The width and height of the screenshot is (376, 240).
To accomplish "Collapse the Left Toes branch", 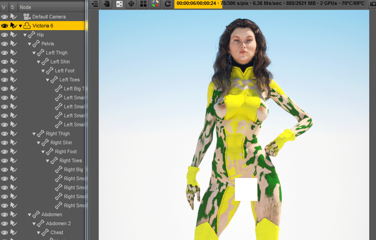I will 47,80.
